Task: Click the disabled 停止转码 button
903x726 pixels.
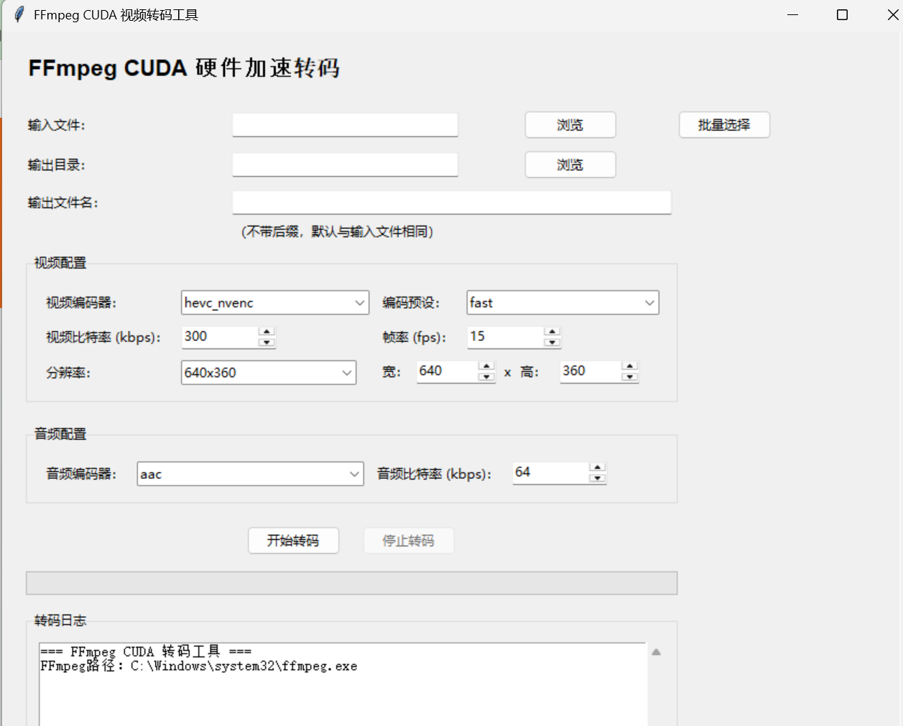Action: point(408,540)
